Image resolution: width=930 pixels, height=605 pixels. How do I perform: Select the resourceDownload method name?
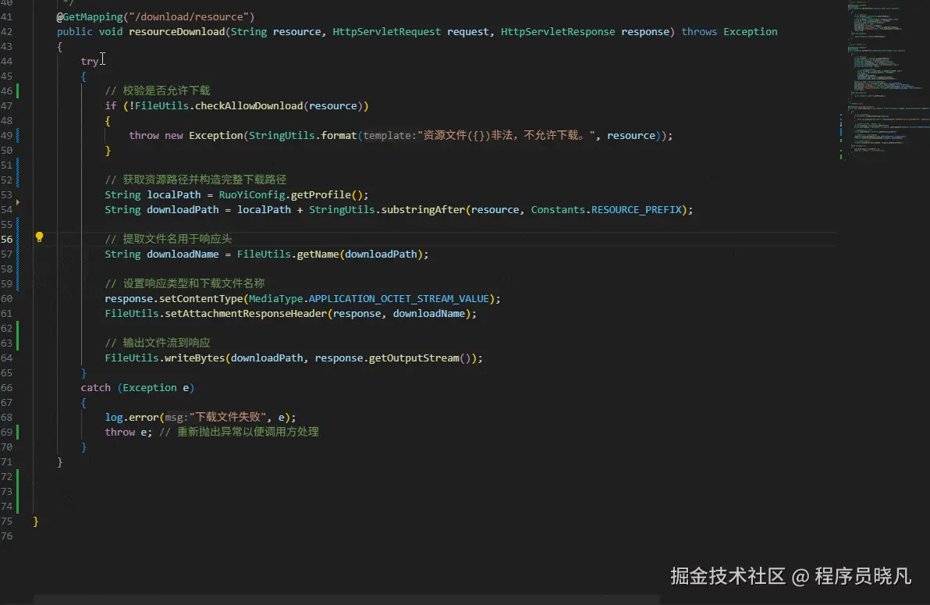click(177, 31)
